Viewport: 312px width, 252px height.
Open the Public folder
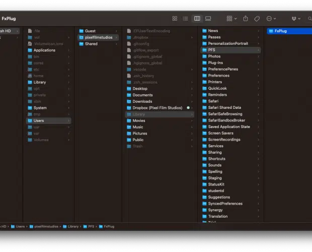pos(160,140)
